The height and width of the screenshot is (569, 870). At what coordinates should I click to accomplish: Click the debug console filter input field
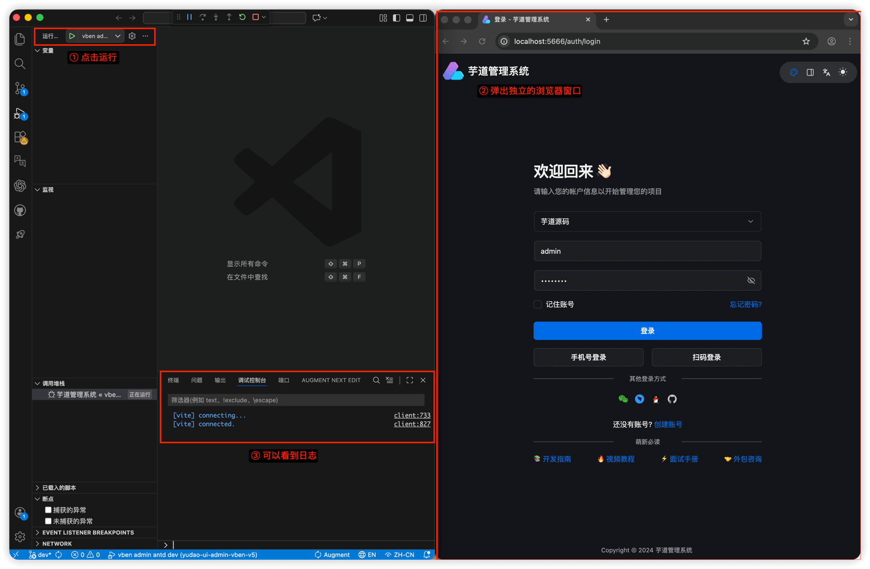pyautogui.click(x=296, y=400)
